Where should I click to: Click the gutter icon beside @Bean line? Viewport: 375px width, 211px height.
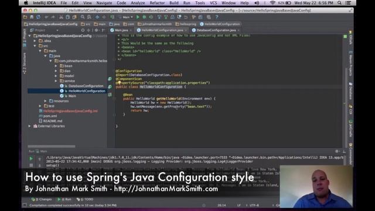click(110, 95)
